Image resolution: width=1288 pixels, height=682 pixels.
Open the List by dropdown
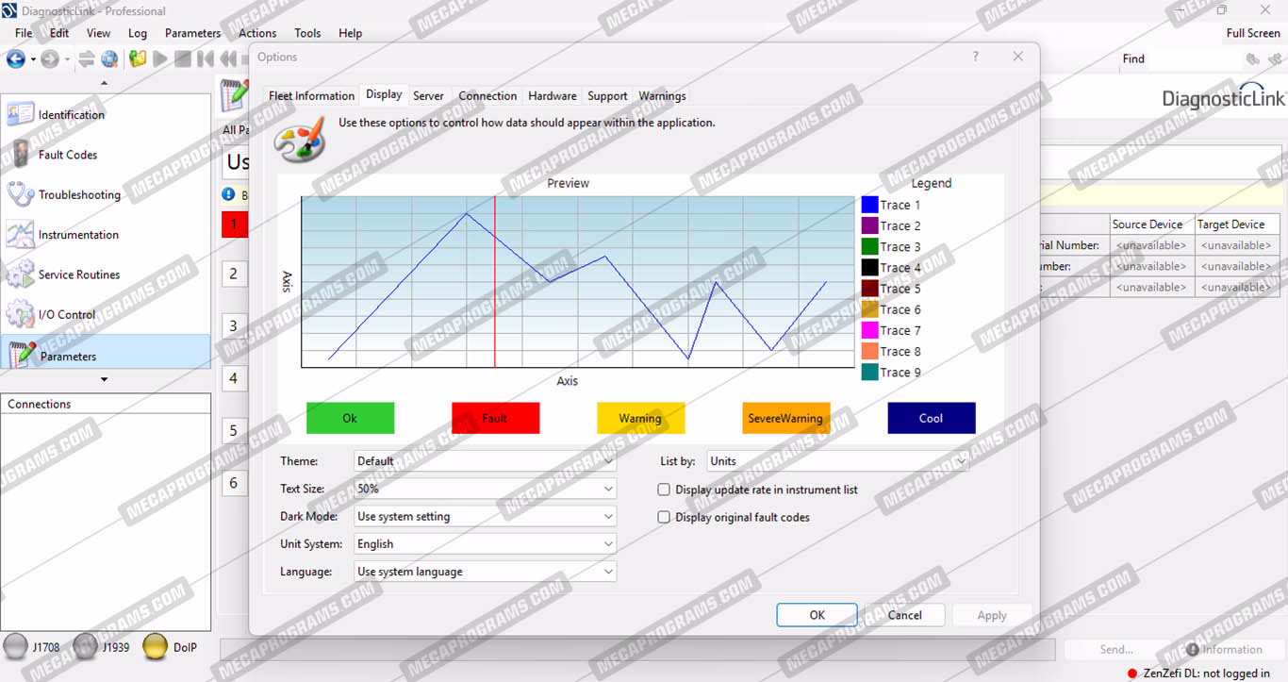tap(838, 461)
